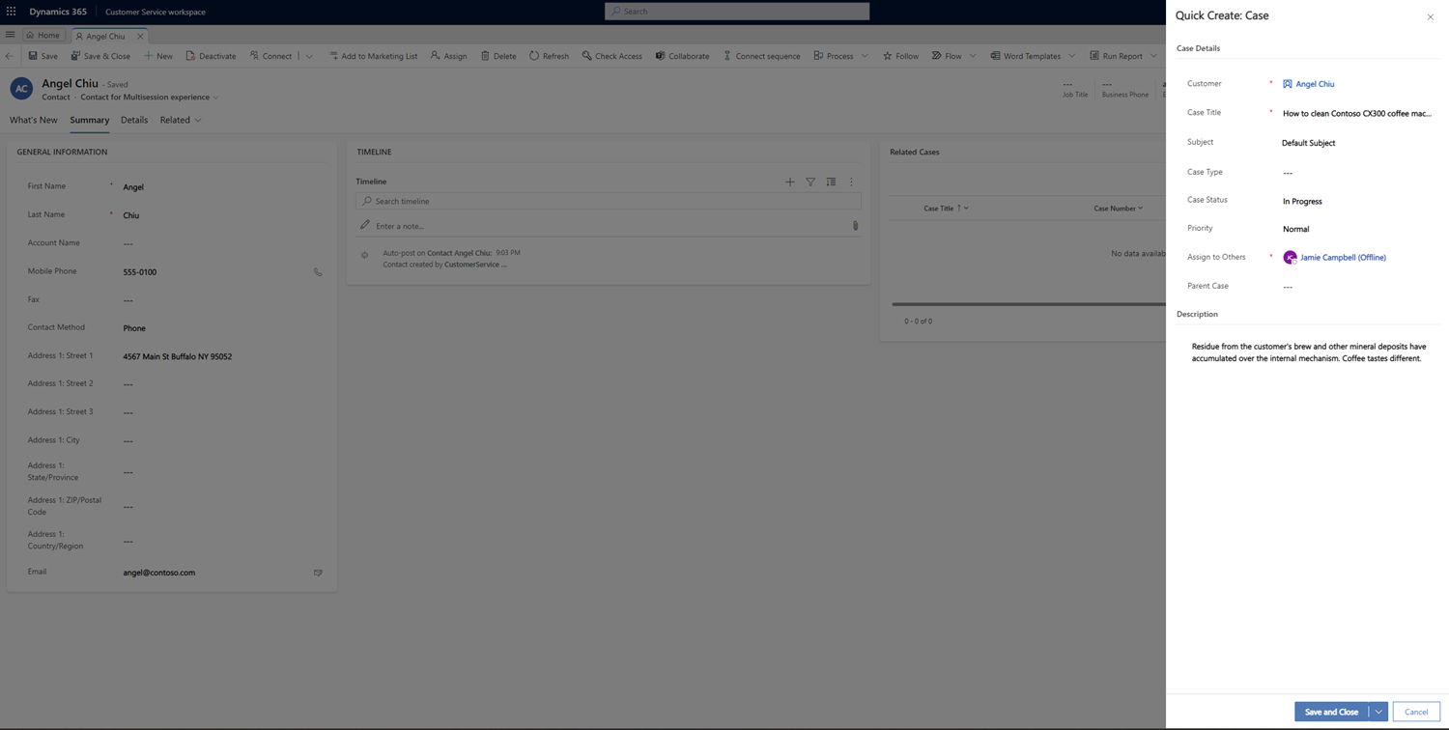Close the Angel Chiu session tab
The height and width of the screenshot is (730, 1449).
140,36
